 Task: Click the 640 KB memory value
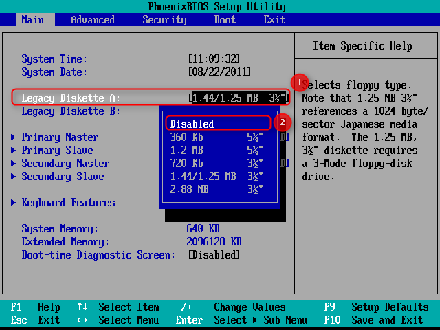pos(203,229)
